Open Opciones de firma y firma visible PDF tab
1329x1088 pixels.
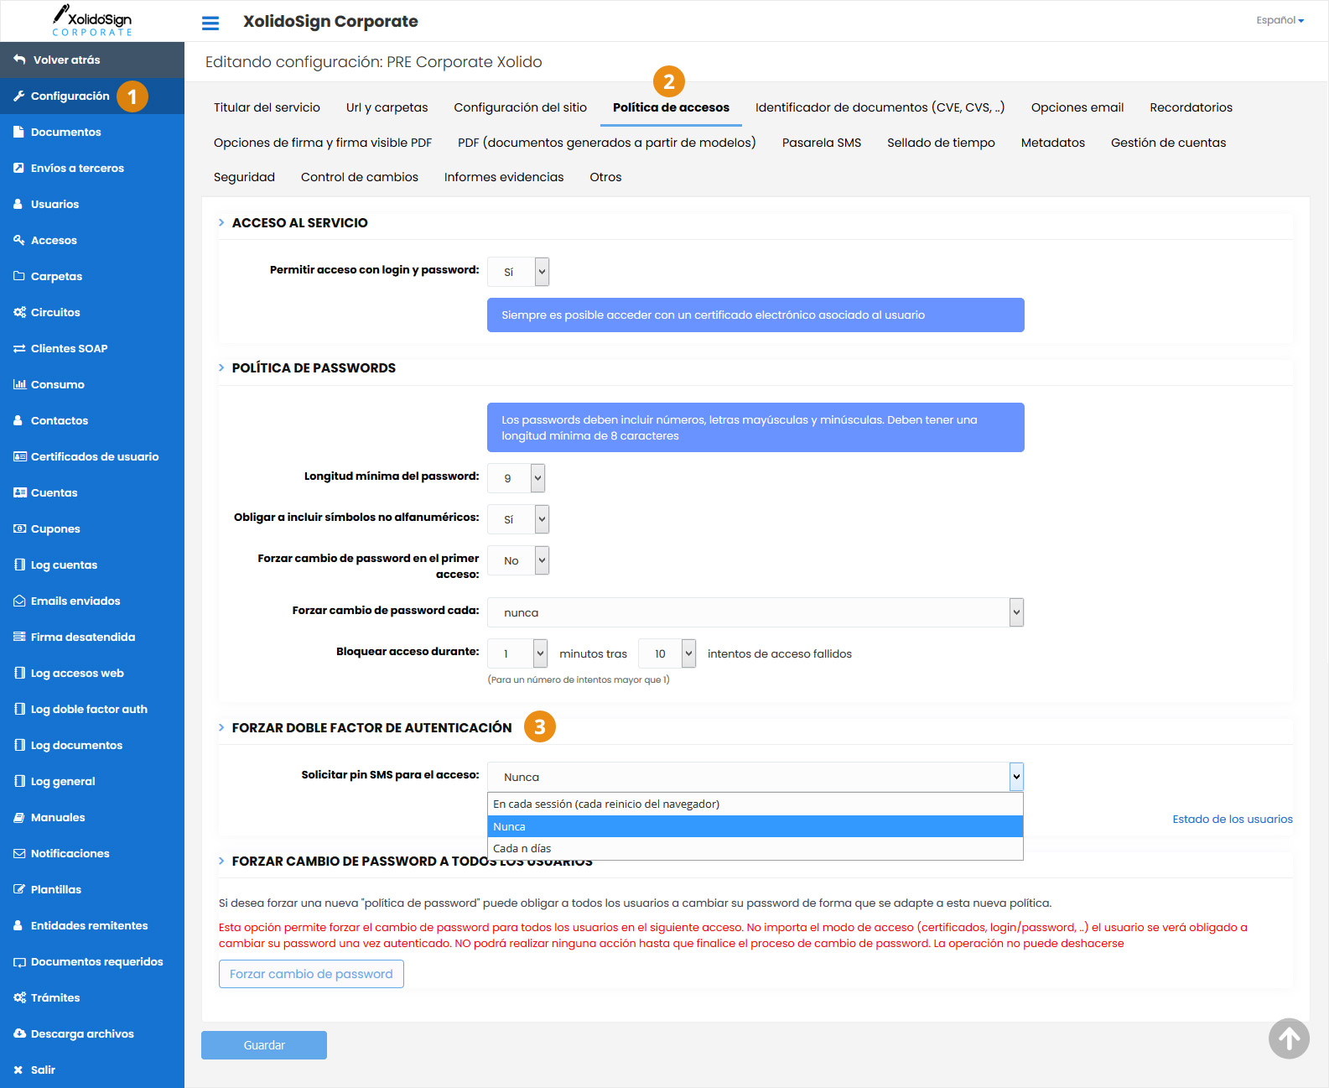(323, 143)
